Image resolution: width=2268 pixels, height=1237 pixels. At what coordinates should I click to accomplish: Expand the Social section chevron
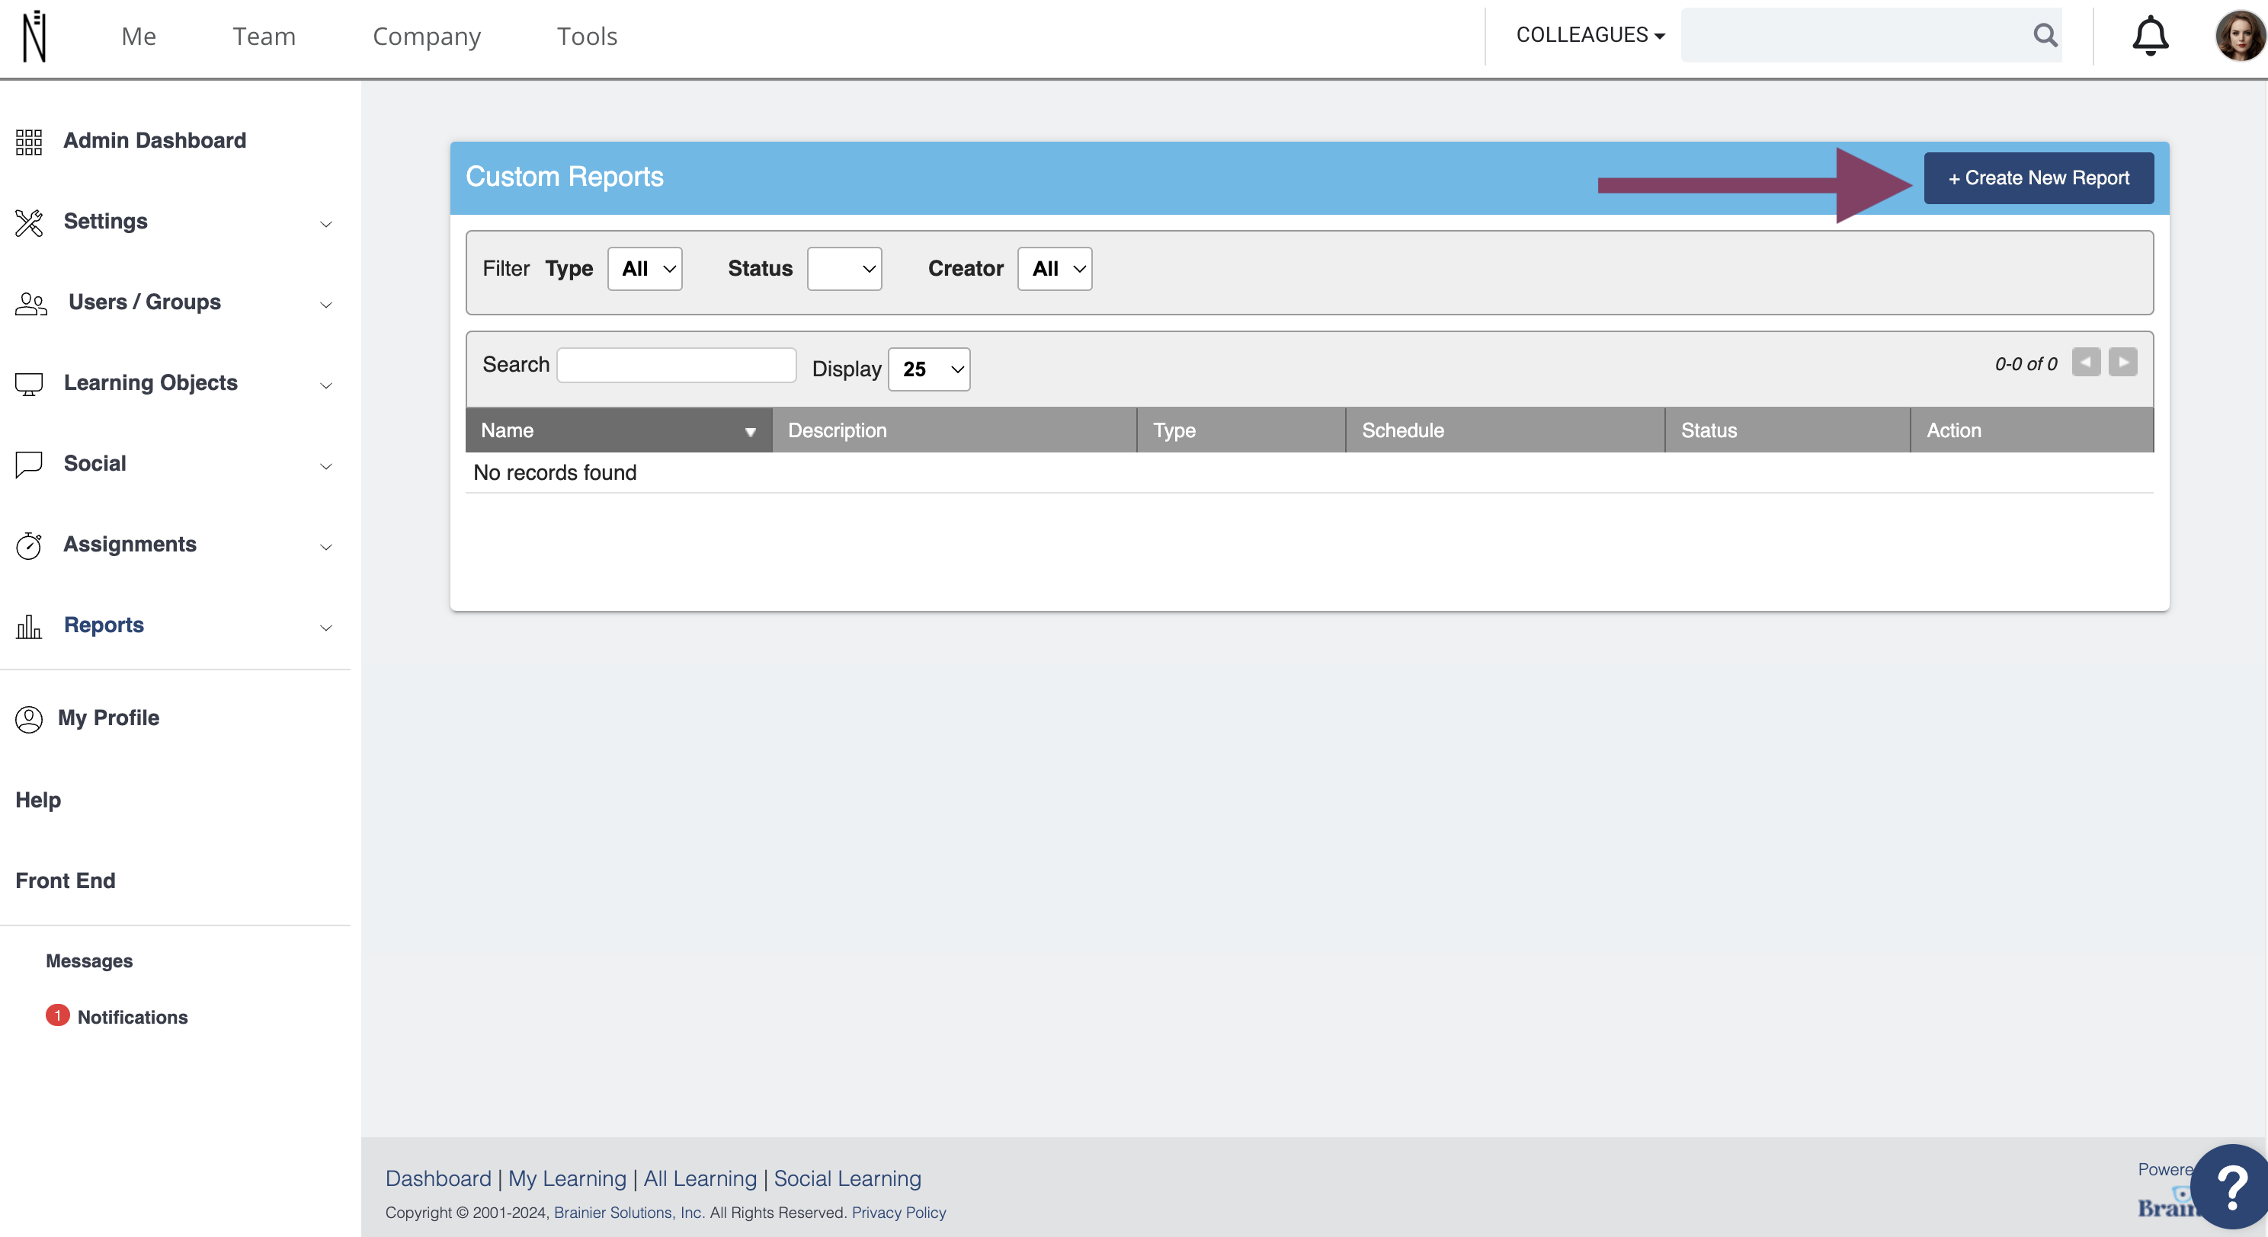pyautogui.click(x=325, y=466)
